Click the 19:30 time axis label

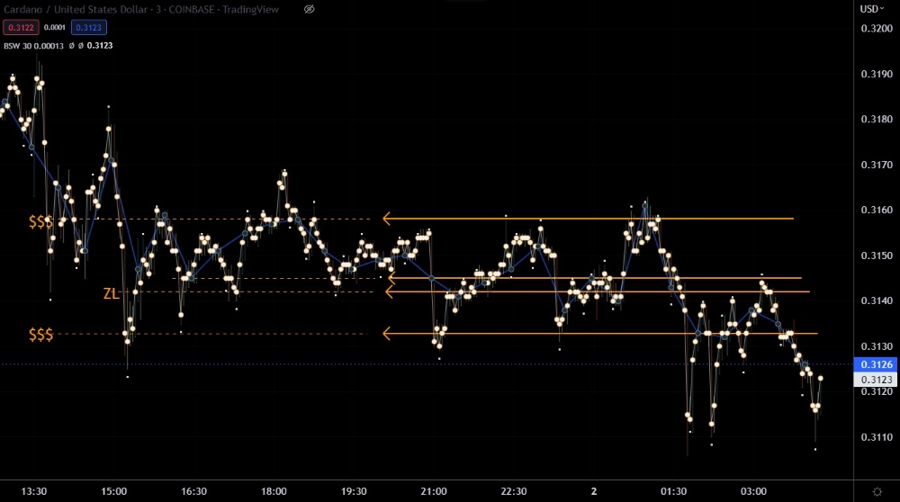coord(354,492)
